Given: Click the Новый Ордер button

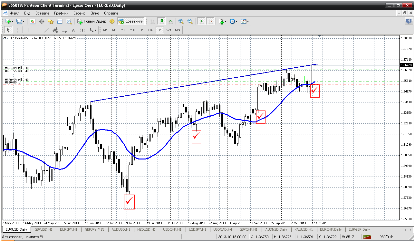Looking at the screenshot, I should tap(92, 21).
